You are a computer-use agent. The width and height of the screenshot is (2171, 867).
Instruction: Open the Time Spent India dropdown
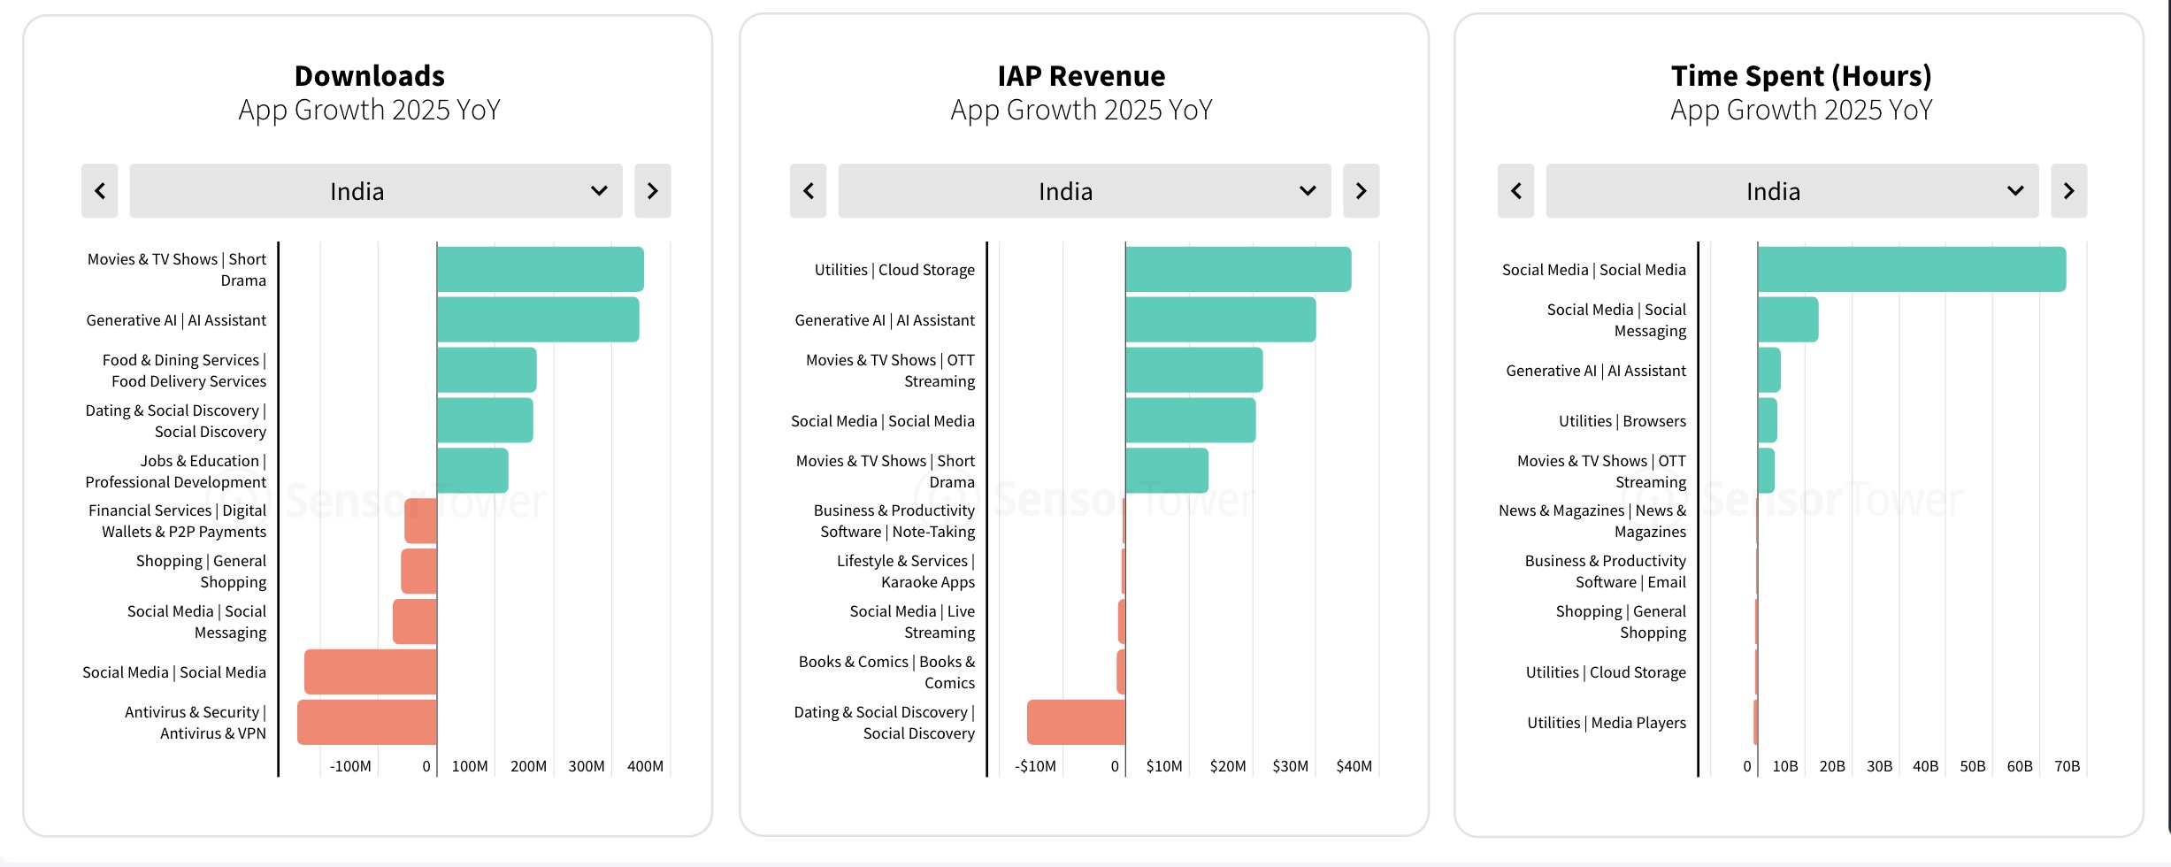tap(1791, 191)
